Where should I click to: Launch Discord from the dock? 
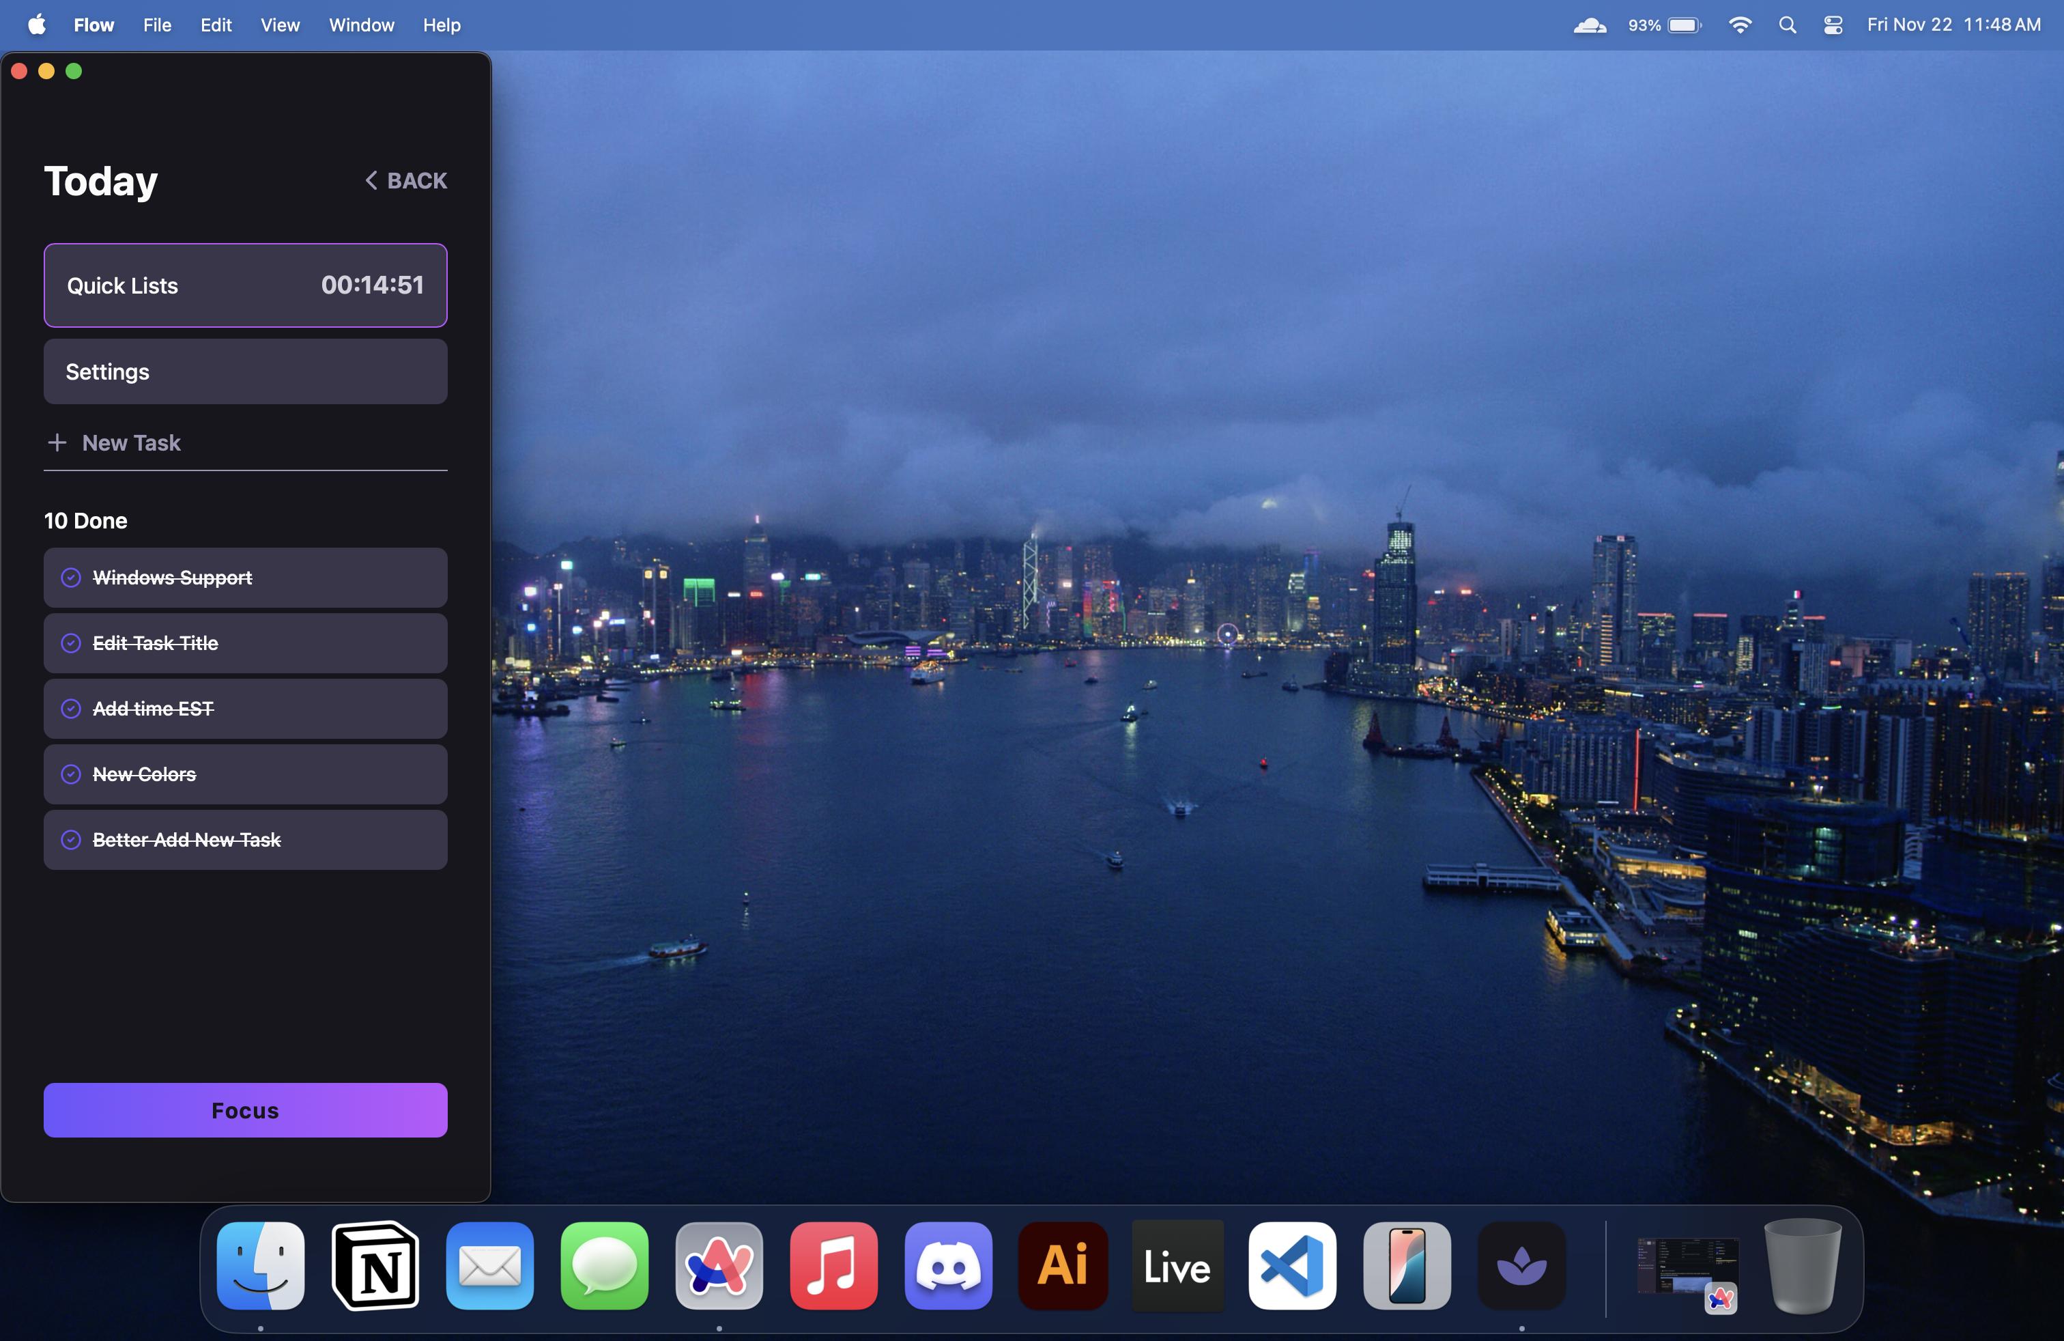948,1265
